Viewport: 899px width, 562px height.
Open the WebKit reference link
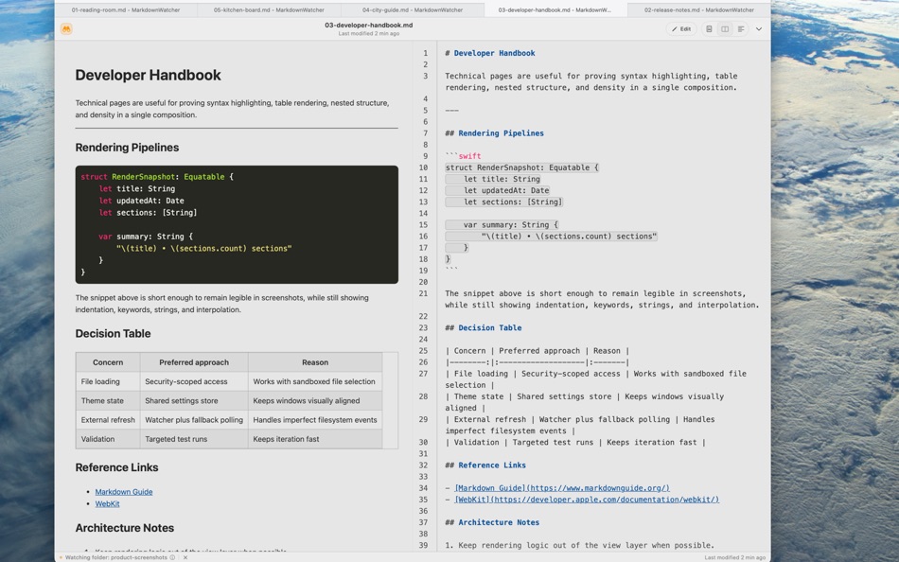coord(106,503)
